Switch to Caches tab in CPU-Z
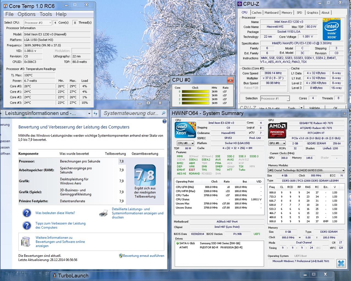The image size is (351, 281). pyautogui.click(x=256, y=13)
